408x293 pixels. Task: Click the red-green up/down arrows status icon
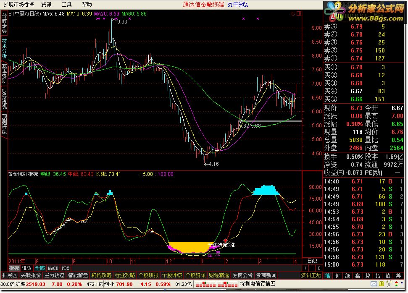397,284
